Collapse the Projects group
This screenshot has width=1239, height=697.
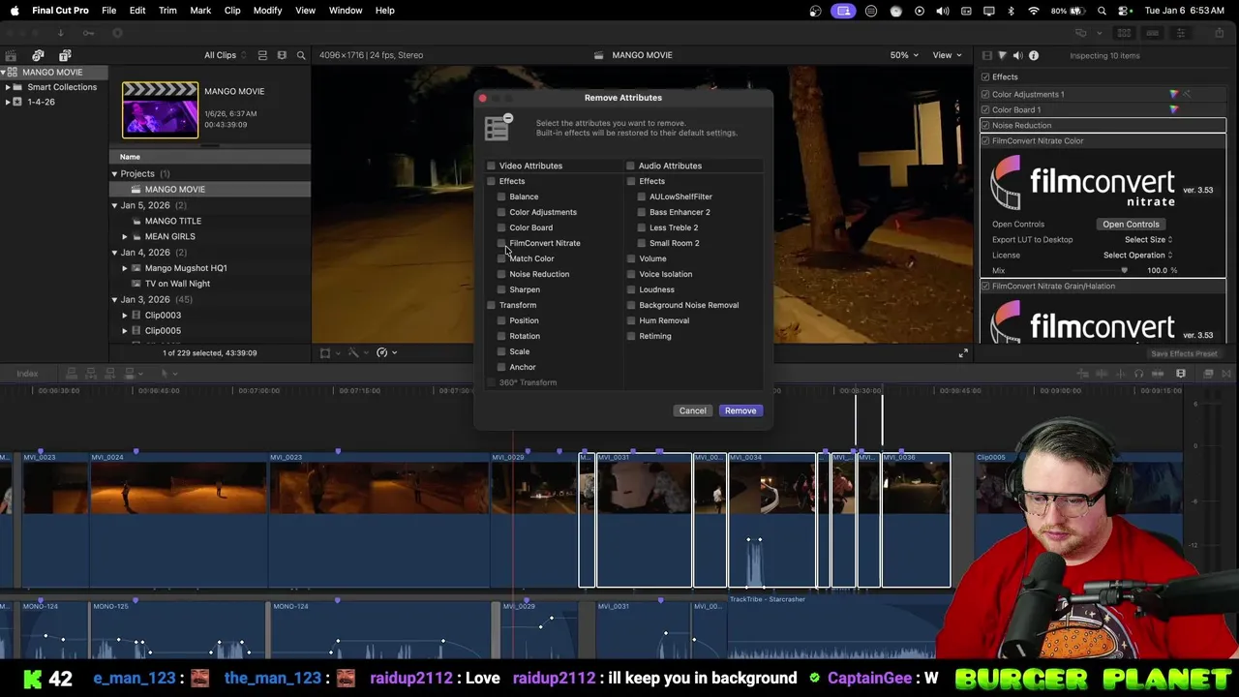114,173
